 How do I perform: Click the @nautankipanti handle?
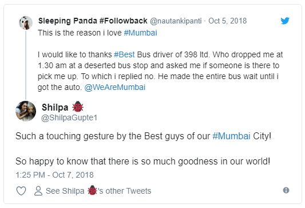[176, 21]
